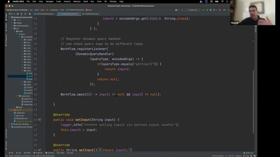
Task: Click the run configuration green Run button
Action: tap(203, 10)
